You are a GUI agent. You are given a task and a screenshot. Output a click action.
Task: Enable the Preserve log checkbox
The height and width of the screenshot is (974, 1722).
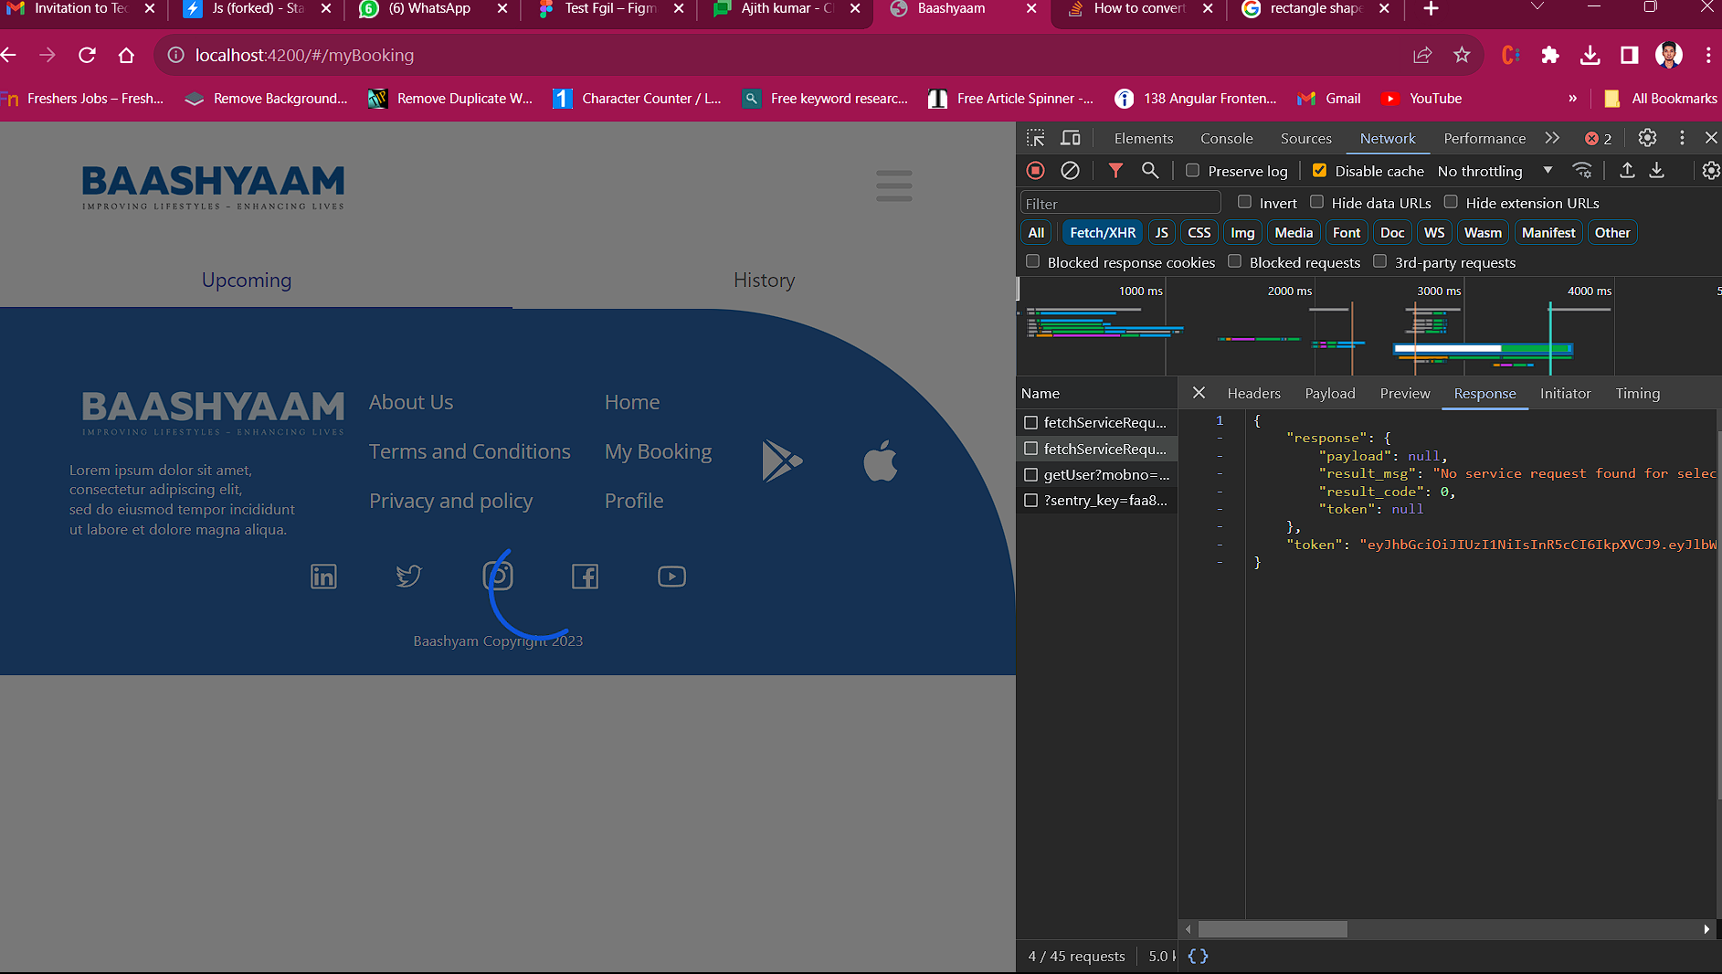click(1192, 171)
